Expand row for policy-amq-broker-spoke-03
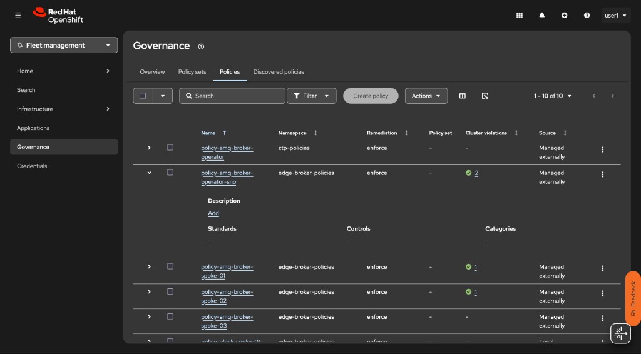 149,317
